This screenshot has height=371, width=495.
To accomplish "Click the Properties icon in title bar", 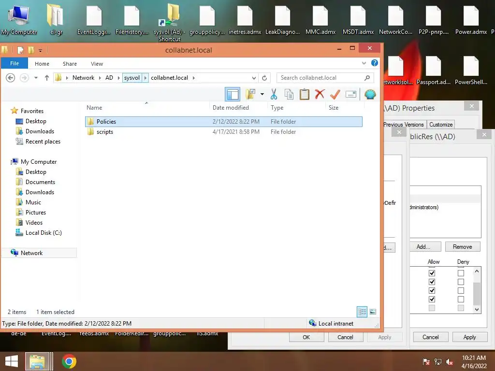I will [x=20, y=50].
